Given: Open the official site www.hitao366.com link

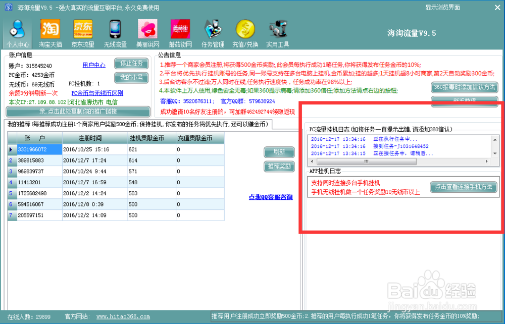Looking at the screenshot, I should click(123, 316).
